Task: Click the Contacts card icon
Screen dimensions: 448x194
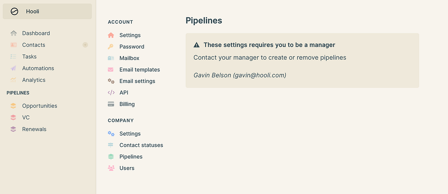Action: click(13, 45)
